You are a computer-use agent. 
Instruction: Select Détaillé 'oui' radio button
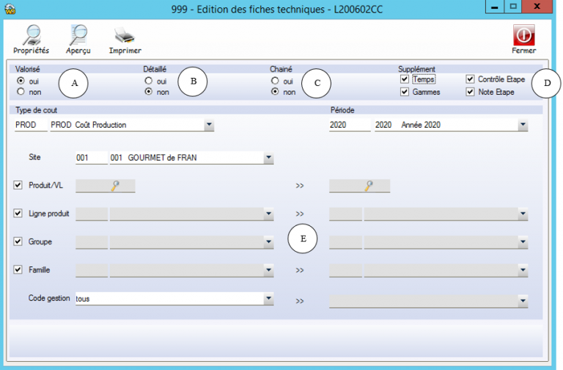(x=149, y=81)
